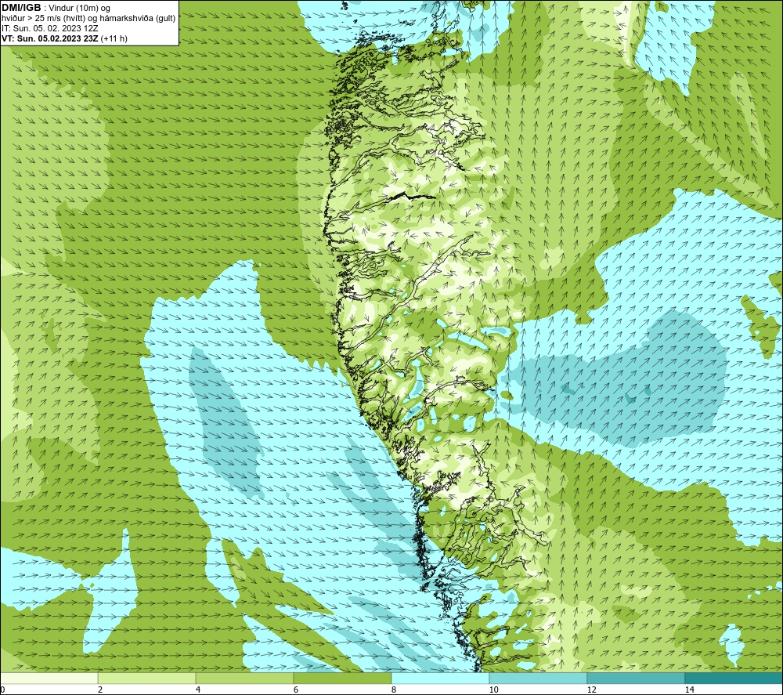
Task: Click the 12–14 m/s teal color bar segment
Action: coord(636,678)
